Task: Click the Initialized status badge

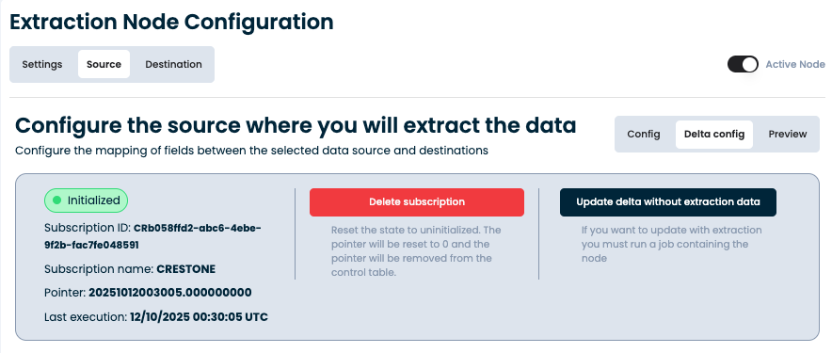Action: (x=86, y=201)
